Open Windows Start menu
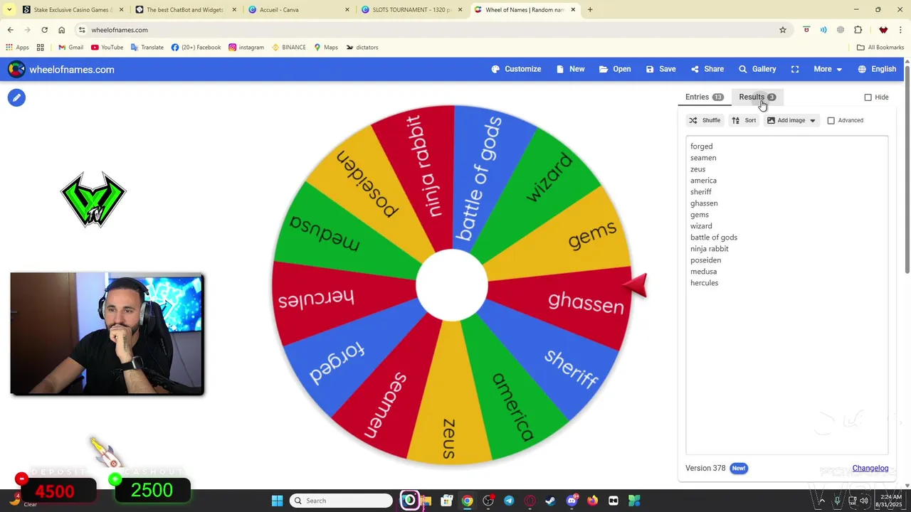 277,501
